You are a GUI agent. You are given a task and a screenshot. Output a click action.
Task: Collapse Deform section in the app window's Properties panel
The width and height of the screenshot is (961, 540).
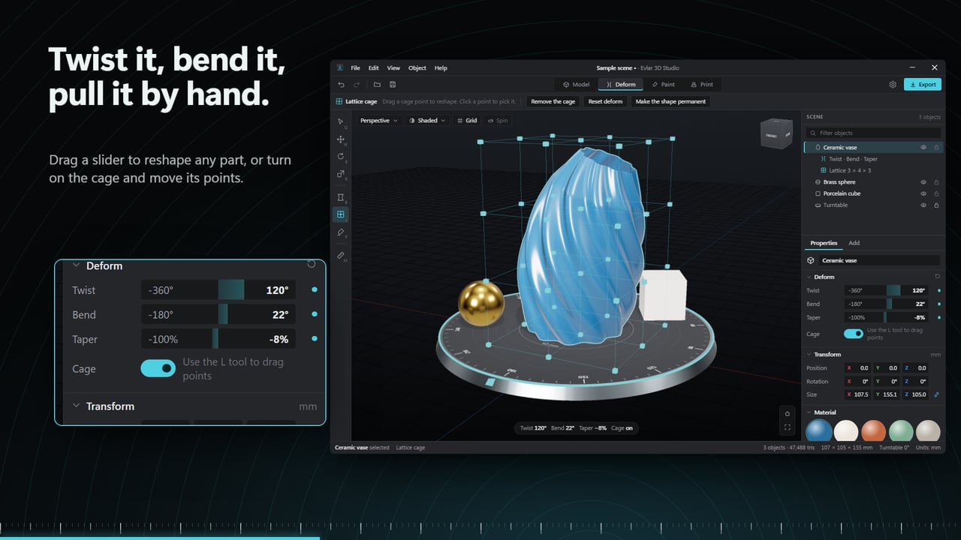click(809, 277)
